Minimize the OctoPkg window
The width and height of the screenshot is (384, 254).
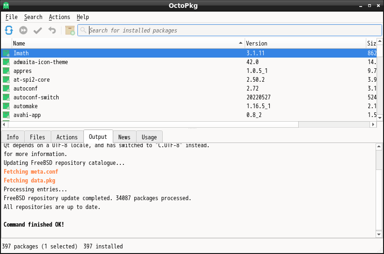(x=361, y=6)
